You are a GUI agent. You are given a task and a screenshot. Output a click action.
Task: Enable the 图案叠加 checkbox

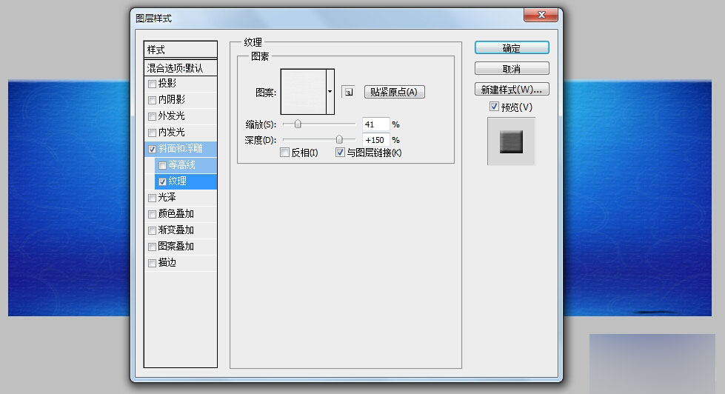[152, 247]
